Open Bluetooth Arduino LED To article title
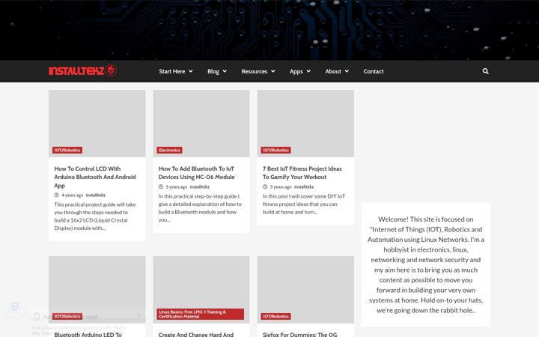The image size is (539, 337). pos(88,334)
